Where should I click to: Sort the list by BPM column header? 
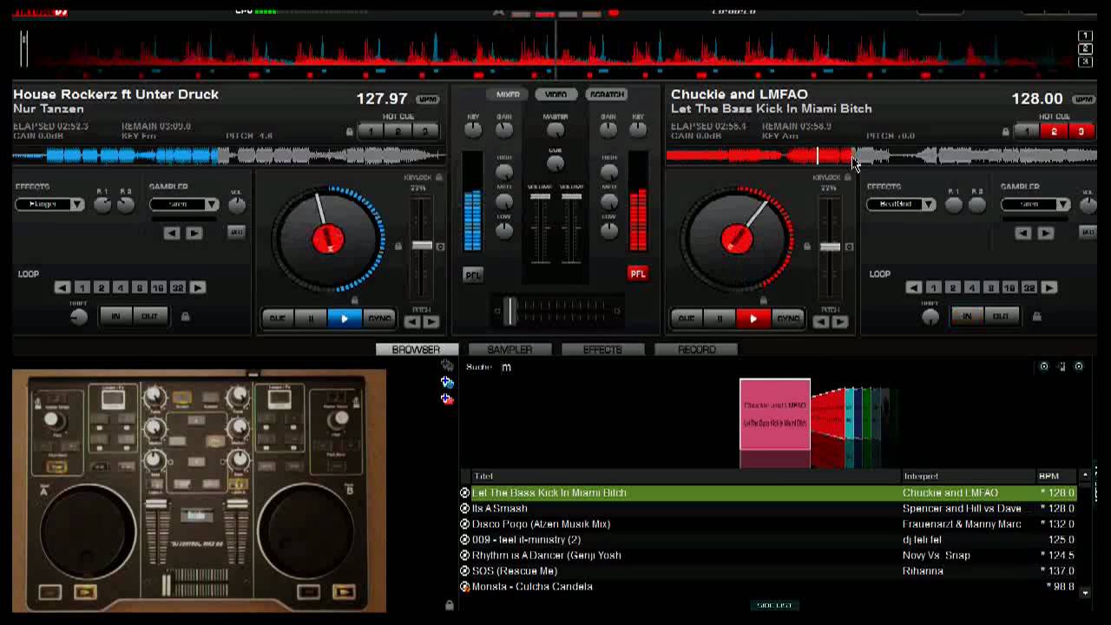(1049, 477)
